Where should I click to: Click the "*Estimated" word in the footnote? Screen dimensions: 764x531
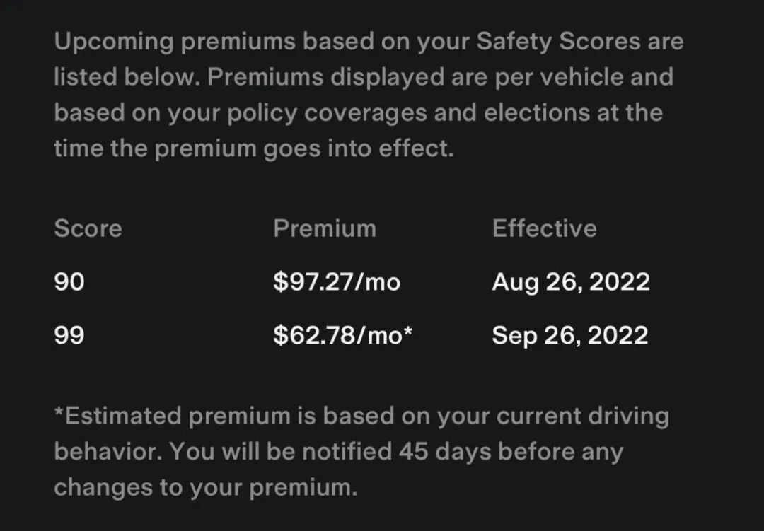pos(121,416)
